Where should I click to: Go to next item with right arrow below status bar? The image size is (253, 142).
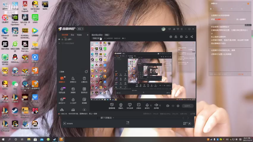tap(188, 118)
